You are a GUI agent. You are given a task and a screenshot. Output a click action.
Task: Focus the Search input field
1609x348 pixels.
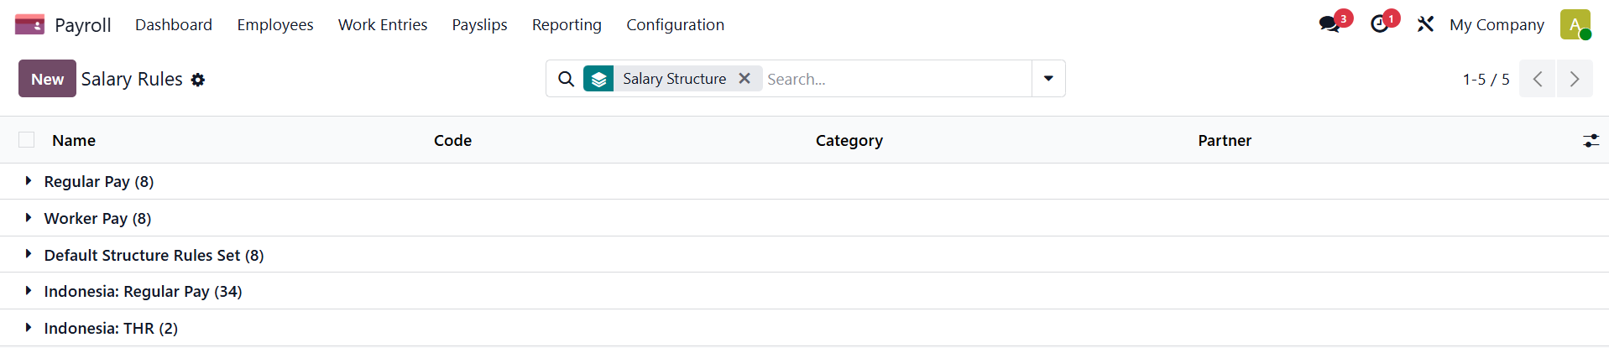pyautogui.click(x=896, y=79)
